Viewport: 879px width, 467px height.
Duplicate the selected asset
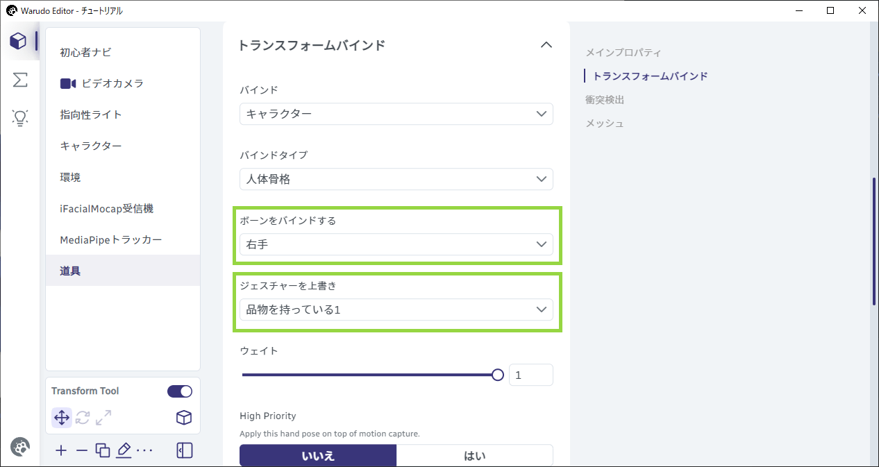pos(103,450)
